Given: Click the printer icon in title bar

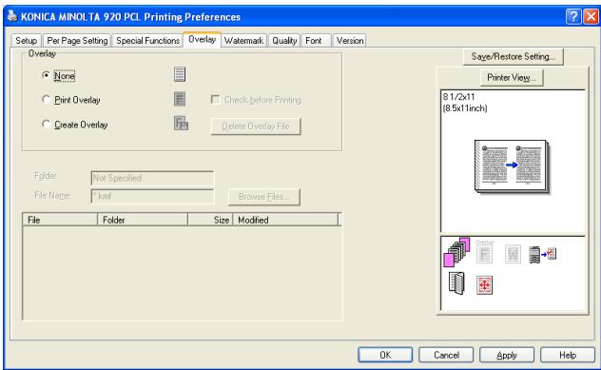Looking at the screenshot, I should (x=12, y=16).
